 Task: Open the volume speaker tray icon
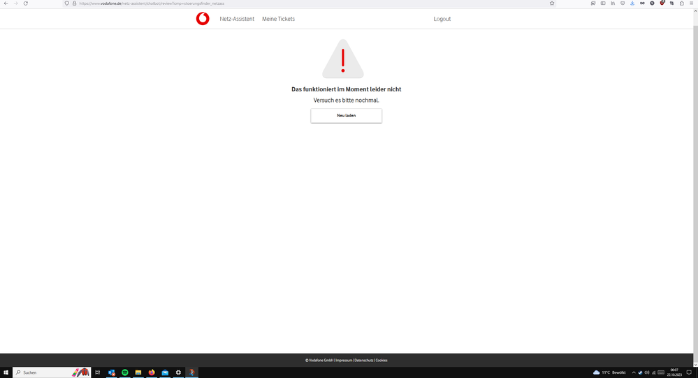647,372
